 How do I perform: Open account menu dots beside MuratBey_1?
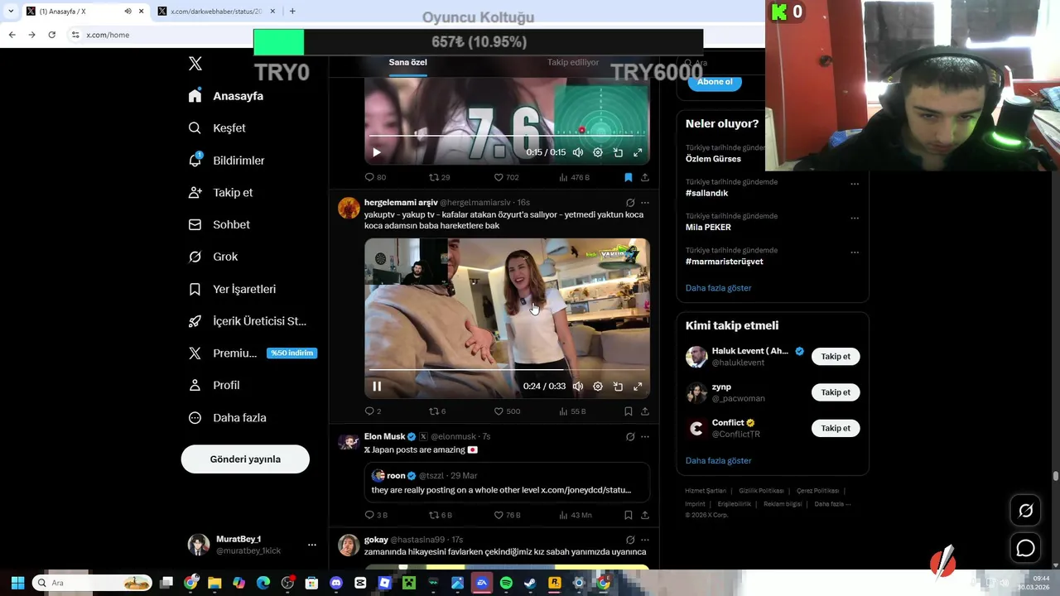tap(312, 545)
